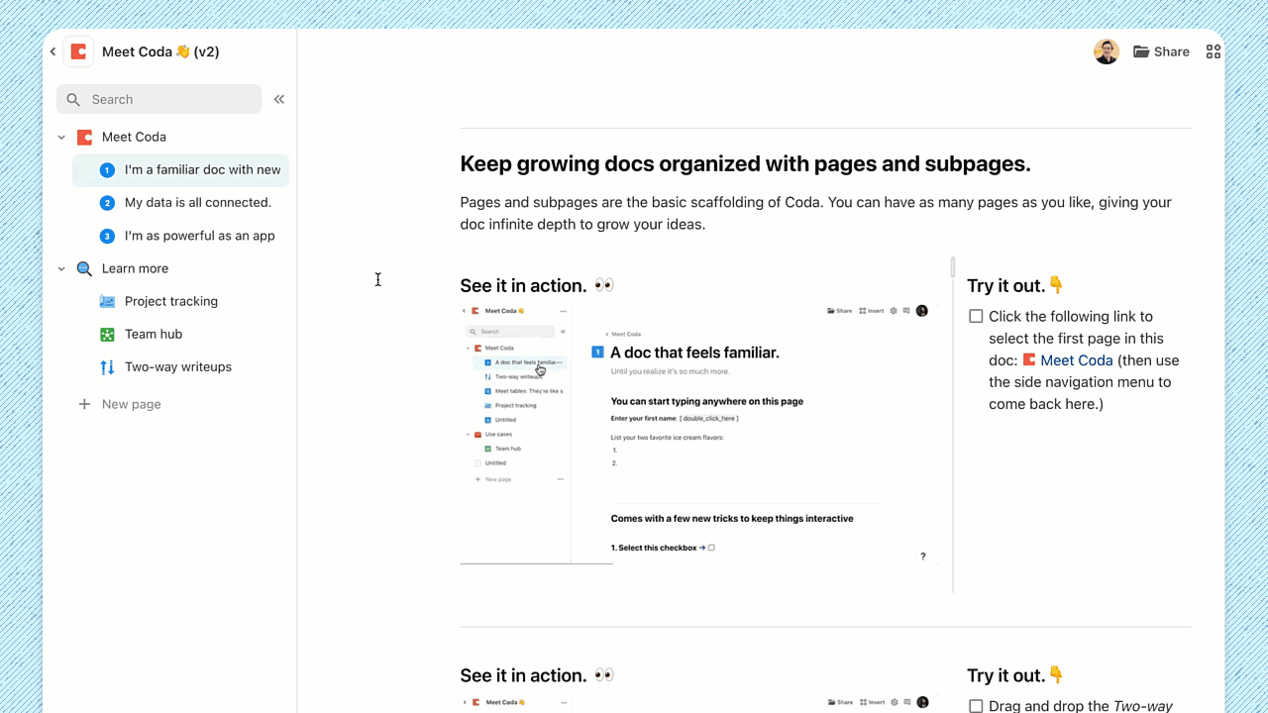This screenshot has height=713, width=1268.
Task: Click the search magnifier in the sidebar
Action: tap(73, 99)
